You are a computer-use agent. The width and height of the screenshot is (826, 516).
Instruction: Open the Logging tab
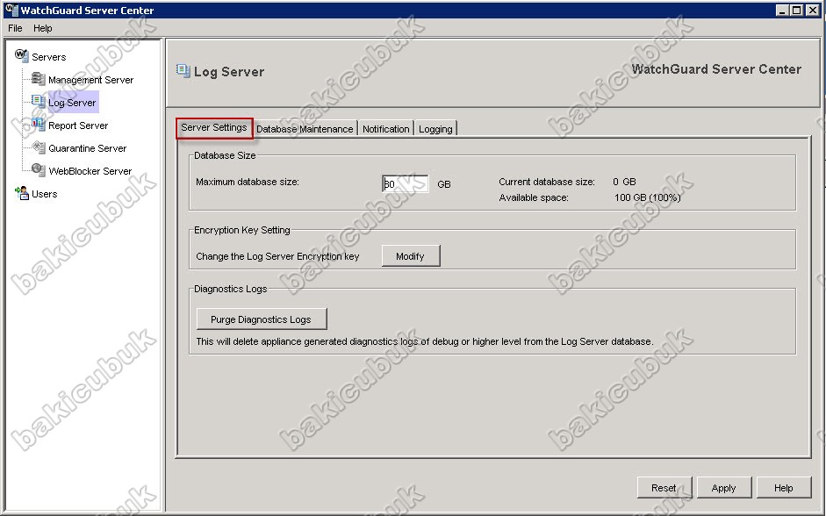[435, 129]
